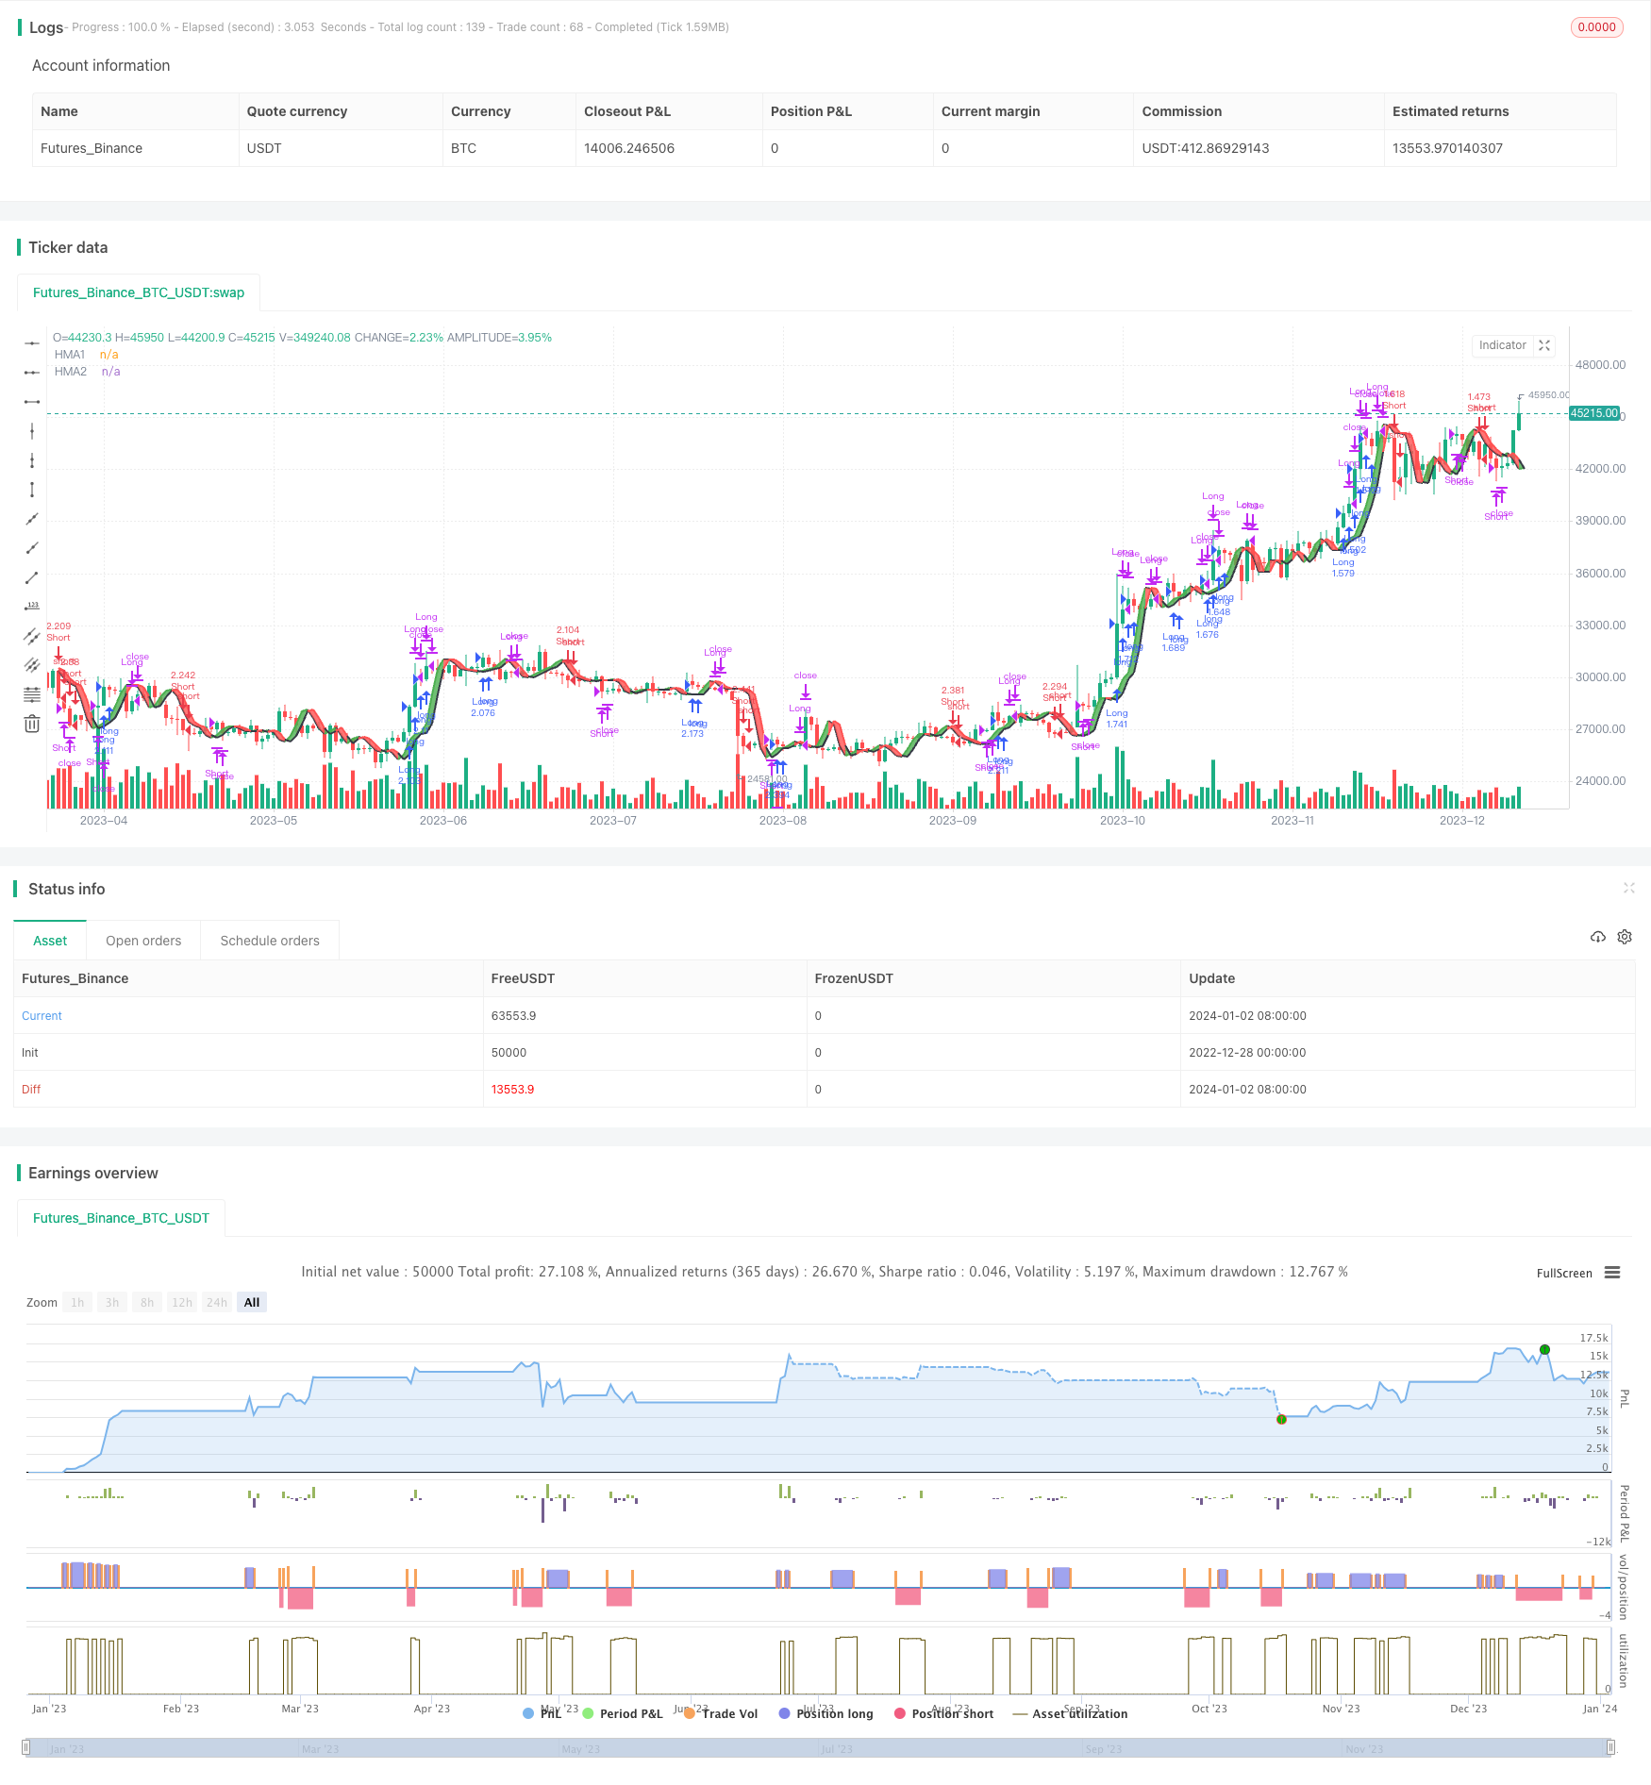
Task: Select the Futures_Binance_BTC_USDT earnings tab
Action: coord(121,1218)
